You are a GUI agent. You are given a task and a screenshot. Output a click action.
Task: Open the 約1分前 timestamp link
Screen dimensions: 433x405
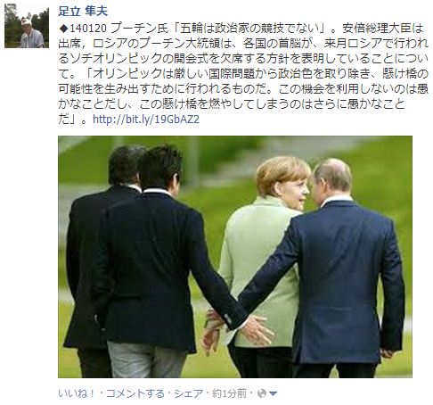pos(229,393)
